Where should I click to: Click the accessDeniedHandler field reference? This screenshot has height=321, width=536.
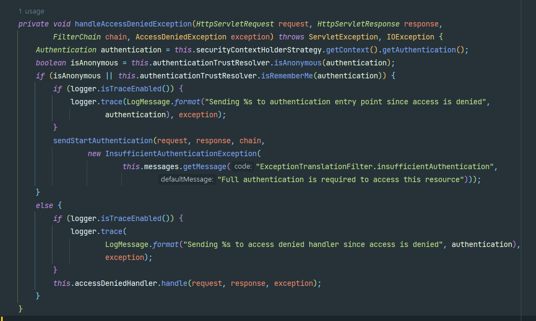[116, 284]
